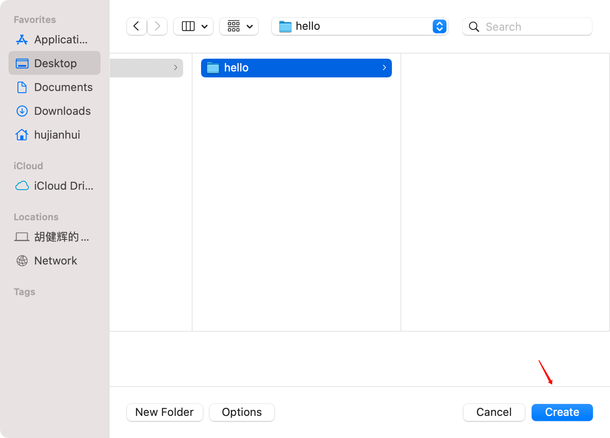Viewport: 610px width, 438px height.
Task: Select Desktop in Favorites sidebar
Action: tap(55, 63)
